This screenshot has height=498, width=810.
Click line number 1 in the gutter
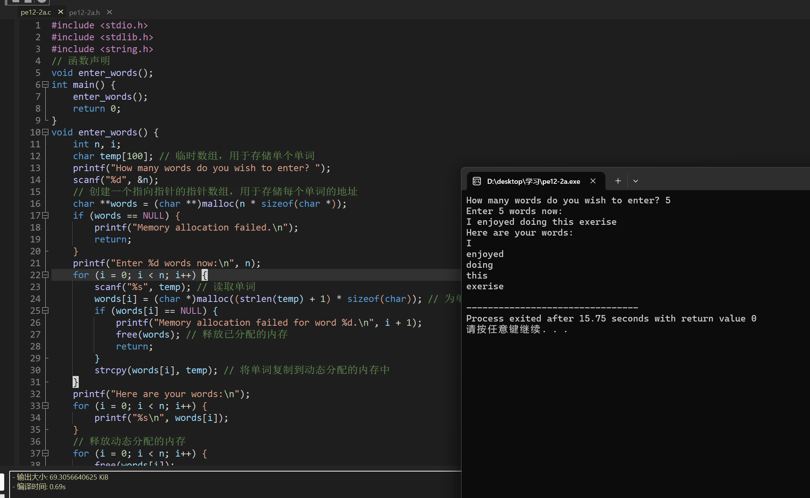(x=38, y=25)
